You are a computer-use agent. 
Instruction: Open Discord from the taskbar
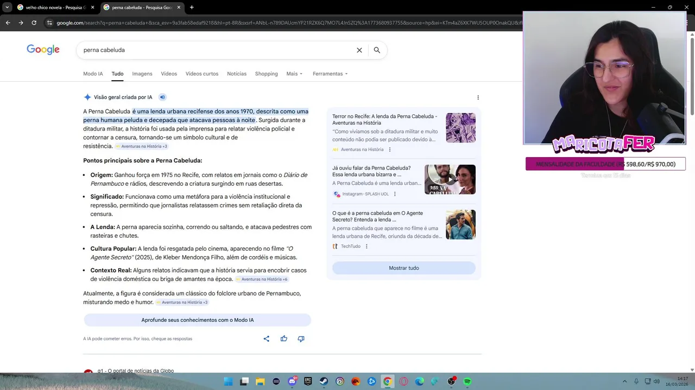[292, 381]
